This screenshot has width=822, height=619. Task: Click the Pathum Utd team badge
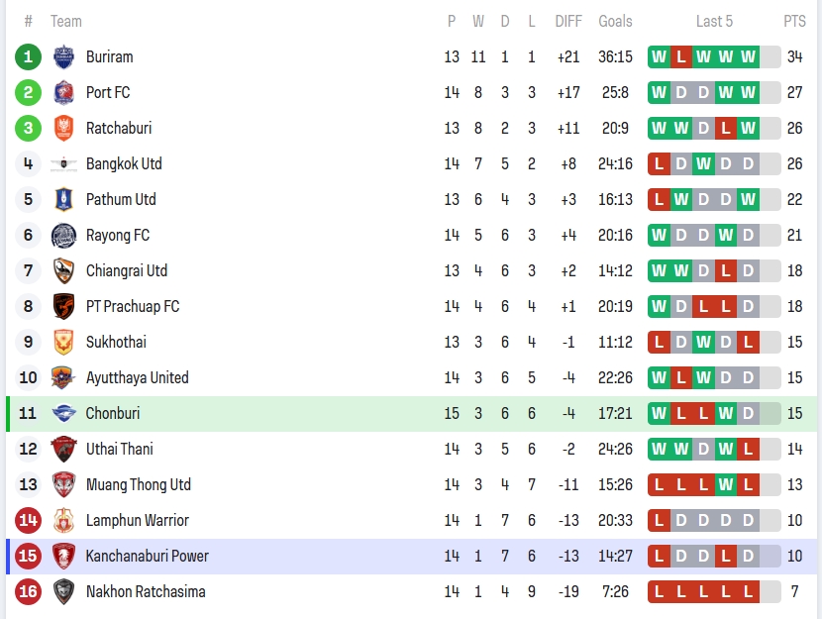coord(63,199)
